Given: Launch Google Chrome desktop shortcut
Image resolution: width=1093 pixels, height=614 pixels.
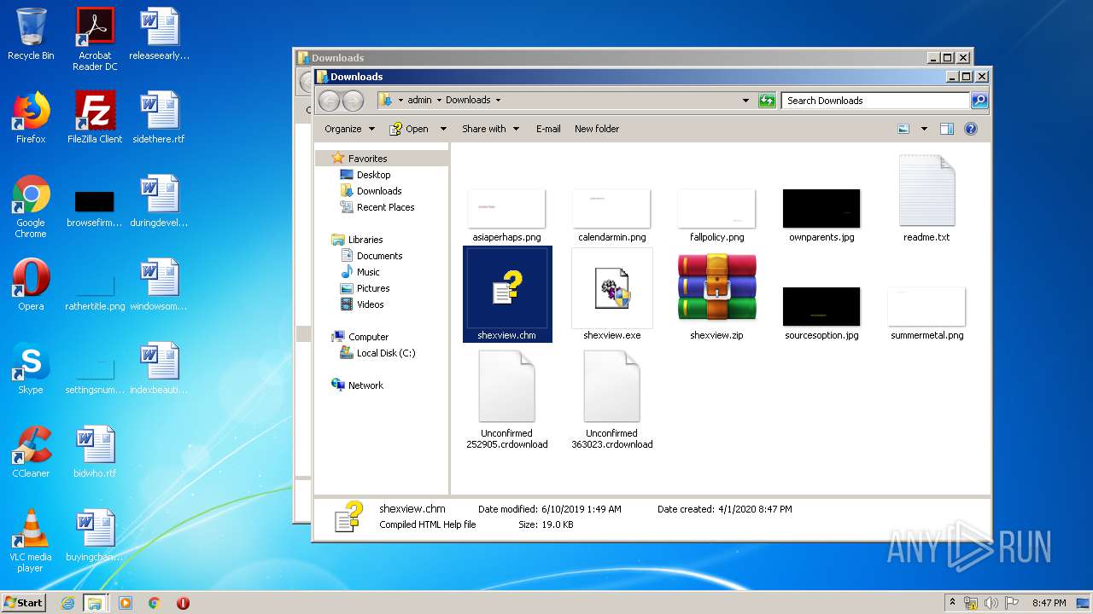Looking at the screenshot, I should click(31, 207).
